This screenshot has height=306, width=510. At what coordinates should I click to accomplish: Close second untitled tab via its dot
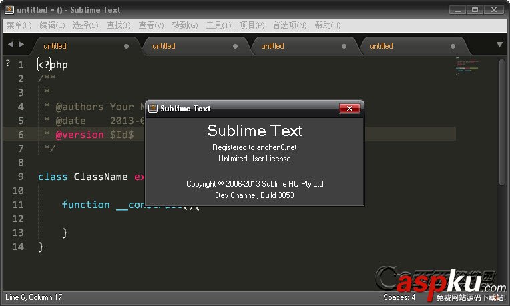[235, 47]
